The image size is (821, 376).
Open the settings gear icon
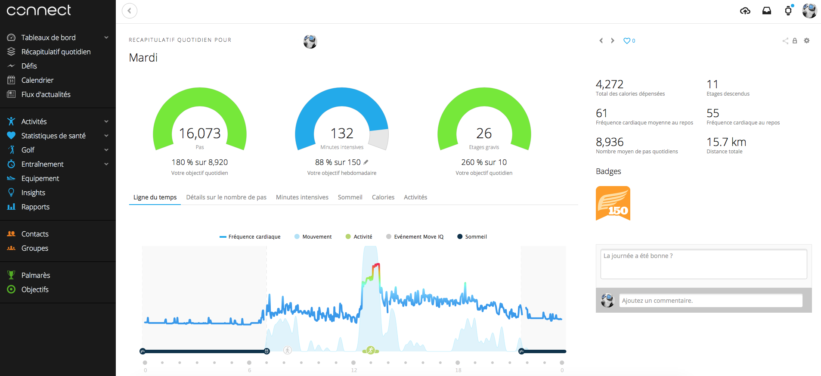(807, 40)
